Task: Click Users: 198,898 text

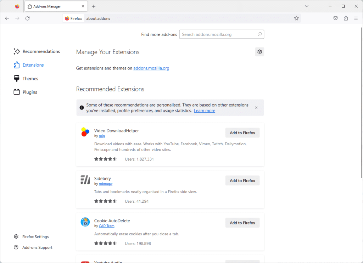Action: 138,244
